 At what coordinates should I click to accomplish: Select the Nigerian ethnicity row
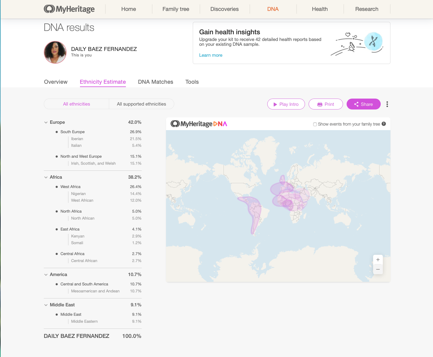[x=106, y=194]
